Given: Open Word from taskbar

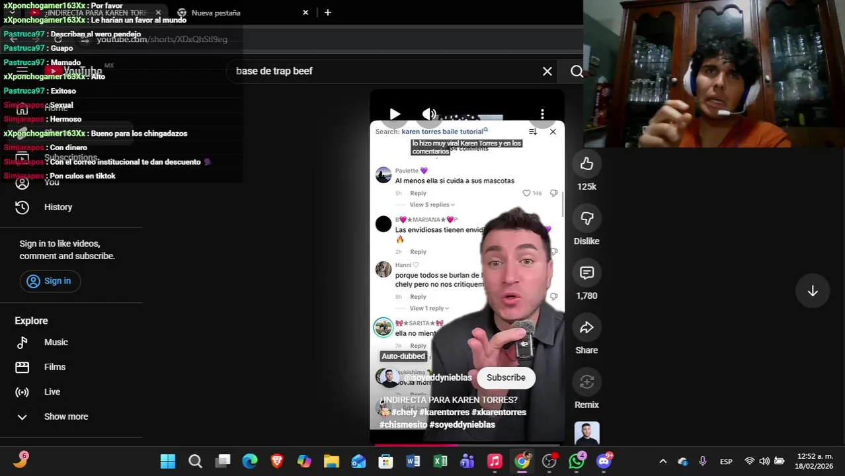Looking at the screenshot, I should click(x=413, y=461).
